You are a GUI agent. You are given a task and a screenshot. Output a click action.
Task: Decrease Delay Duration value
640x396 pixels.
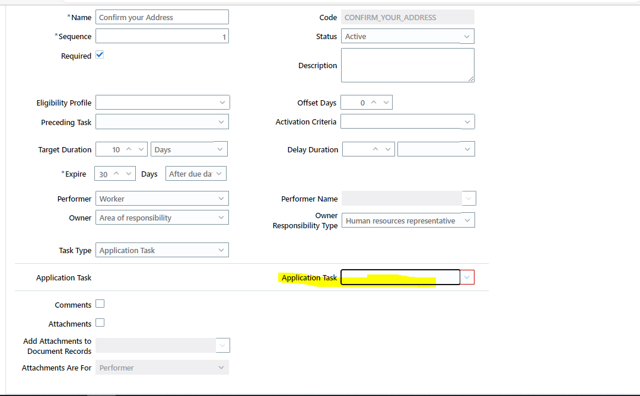(x=388, y=149)
